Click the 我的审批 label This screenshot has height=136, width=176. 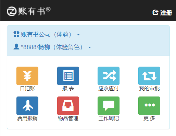149,89
